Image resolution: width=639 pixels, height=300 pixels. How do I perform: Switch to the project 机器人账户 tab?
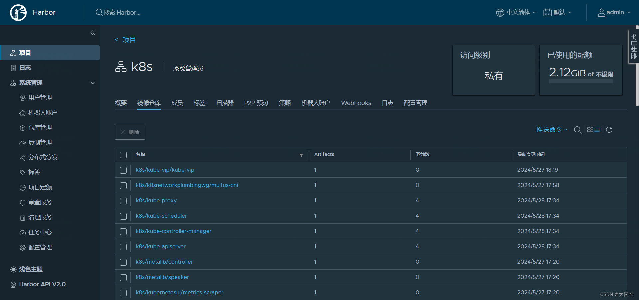pos(316,103)
